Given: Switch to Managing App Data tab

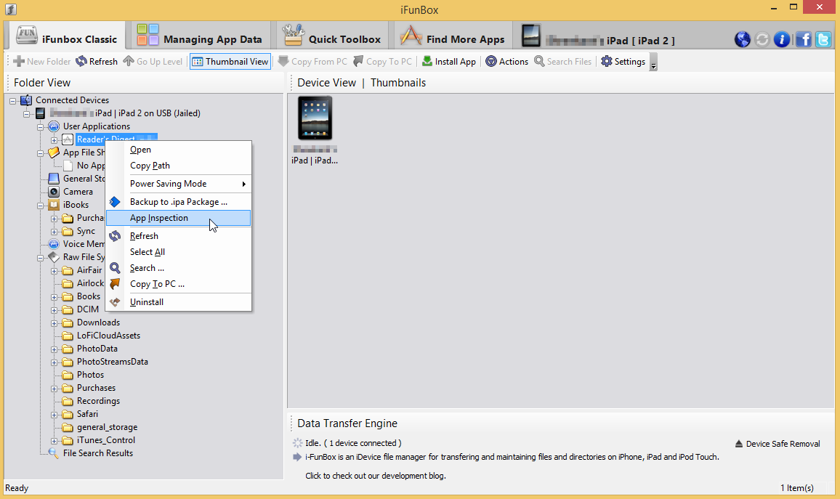Looking at the screenshot, I should coord(199,36).
